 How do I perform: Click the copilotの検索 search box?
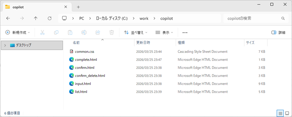coord(256,18)
